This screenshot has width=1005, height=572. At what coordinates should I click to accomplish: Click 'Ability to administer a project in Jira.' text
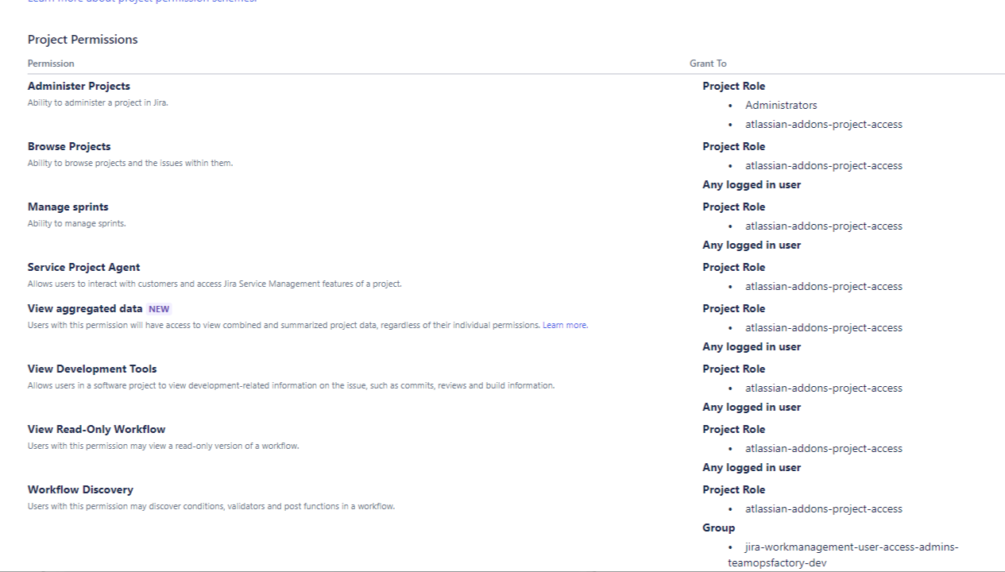tap(98, 102)
